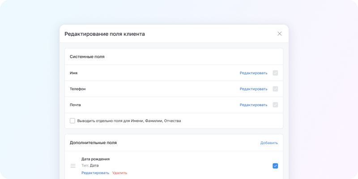The image size is (358, 179).
Task: Toggle the checkbox in the Почта row
Action: click(x=275, y=105)
